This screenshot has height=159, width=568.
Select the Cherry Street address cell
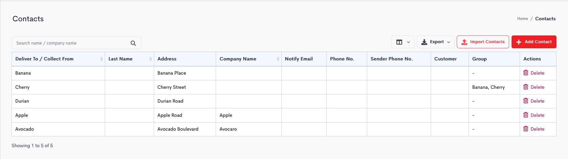pos(185,87)
